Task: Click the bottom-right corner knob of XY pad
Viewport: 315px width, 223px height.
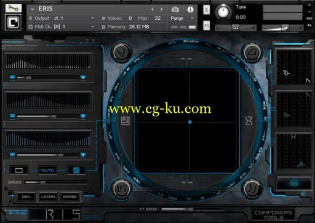Action: coord(252,189)
